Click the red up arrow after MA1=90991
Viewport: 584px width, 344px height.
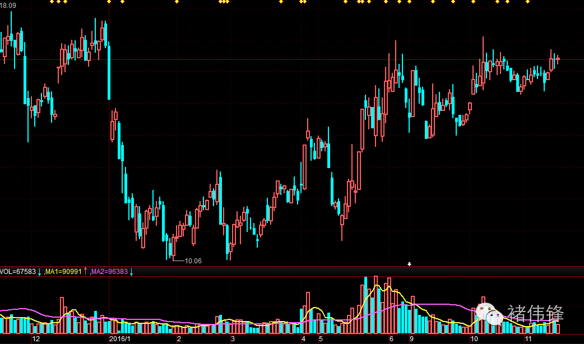tap(85, 272)
